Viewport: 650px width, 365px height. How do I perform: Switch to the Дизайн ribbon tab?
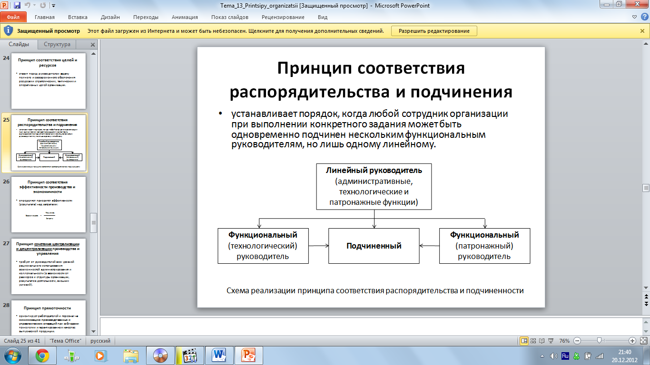click(x=110, y=17)
